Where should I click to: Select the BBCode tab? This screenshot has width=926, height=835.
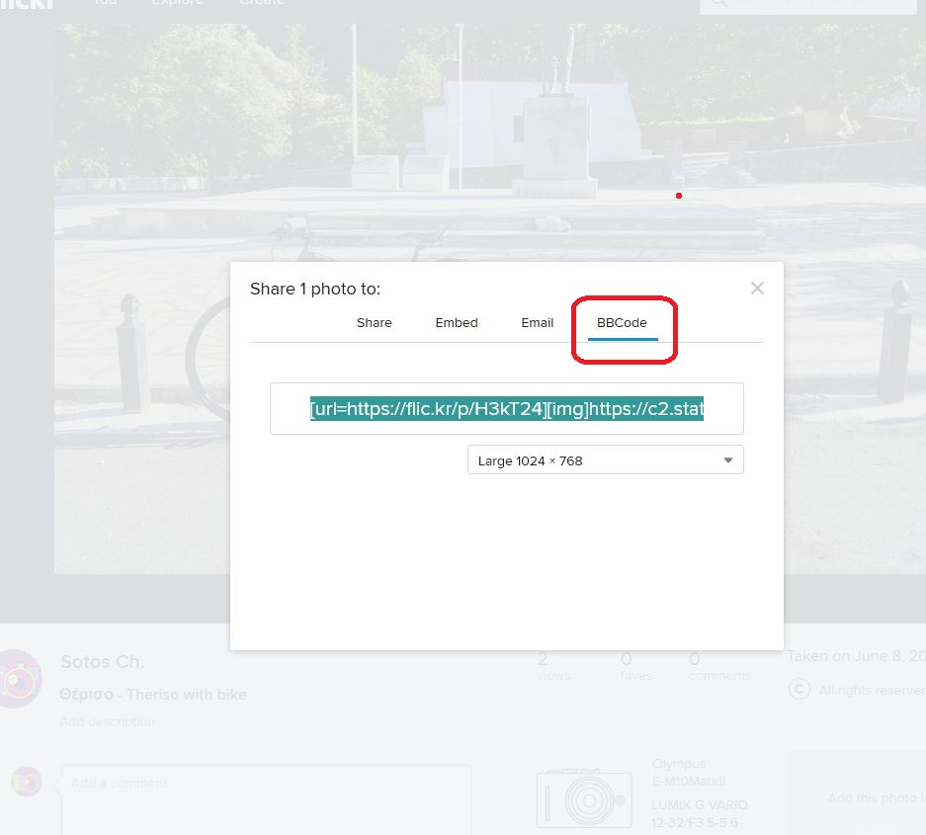(622, 323)
